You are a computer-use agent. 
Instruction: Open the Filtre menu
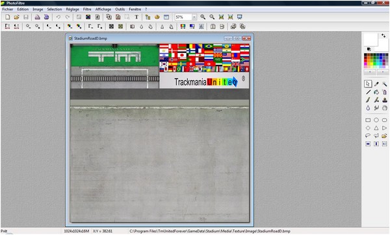[87, 9]
